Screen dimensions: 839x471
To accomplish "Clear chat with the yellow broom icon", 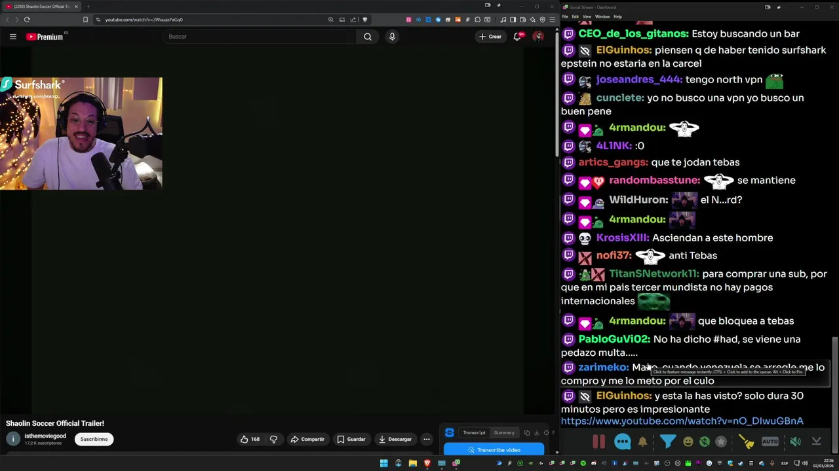I will pos(746,442).
